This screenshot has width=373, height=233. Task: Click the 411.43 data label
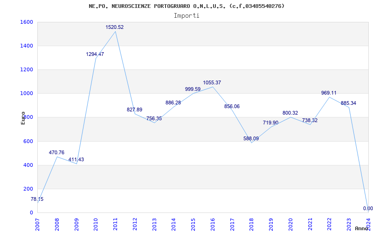(76, 159)
